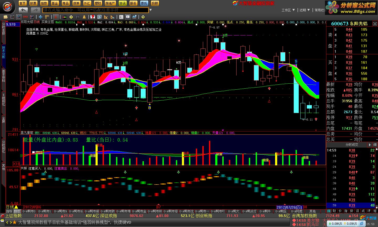Screen dimensions: 378x227
Task: Switch to the 短 tab in quote panel
Action: 375,211
